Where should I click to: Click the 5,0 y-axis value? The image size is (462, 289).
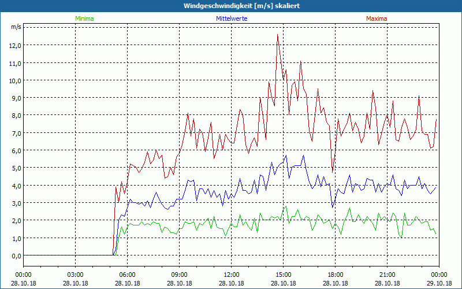click(x=17, y=168)
